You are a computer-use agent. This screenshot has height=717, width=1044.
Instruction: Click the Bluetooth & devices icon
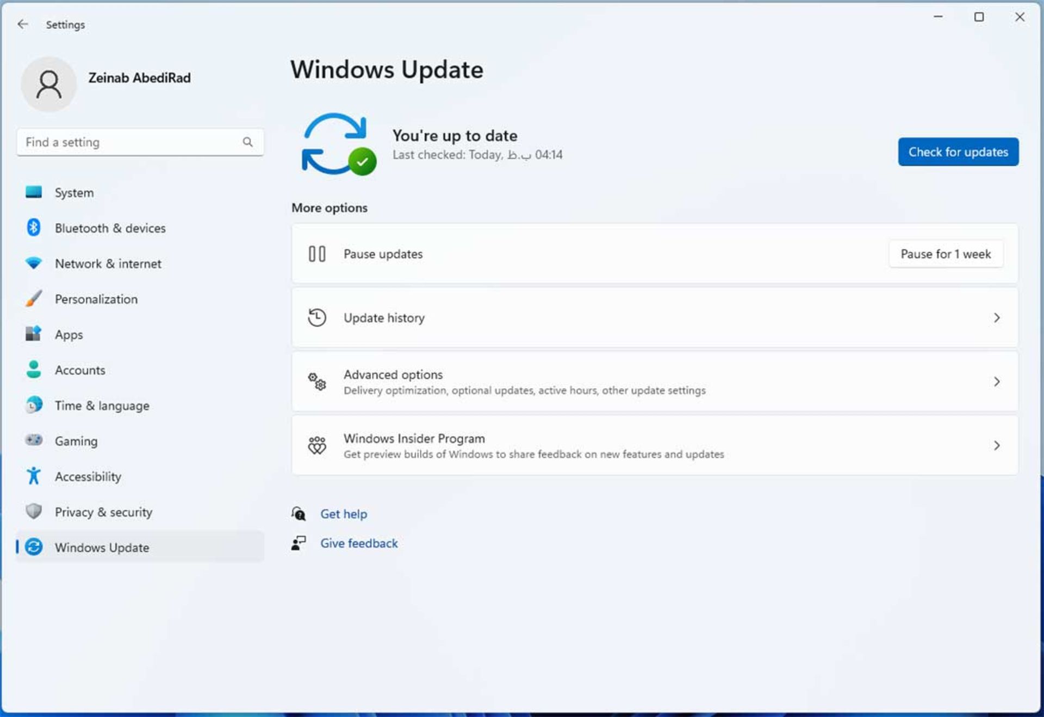[x=34, y=228]
